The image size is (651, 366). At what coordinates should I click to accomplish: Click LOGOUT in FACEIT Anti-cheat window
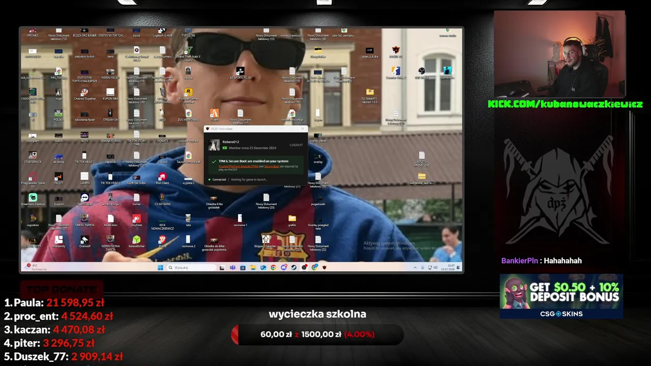click(x=296, y=145)
